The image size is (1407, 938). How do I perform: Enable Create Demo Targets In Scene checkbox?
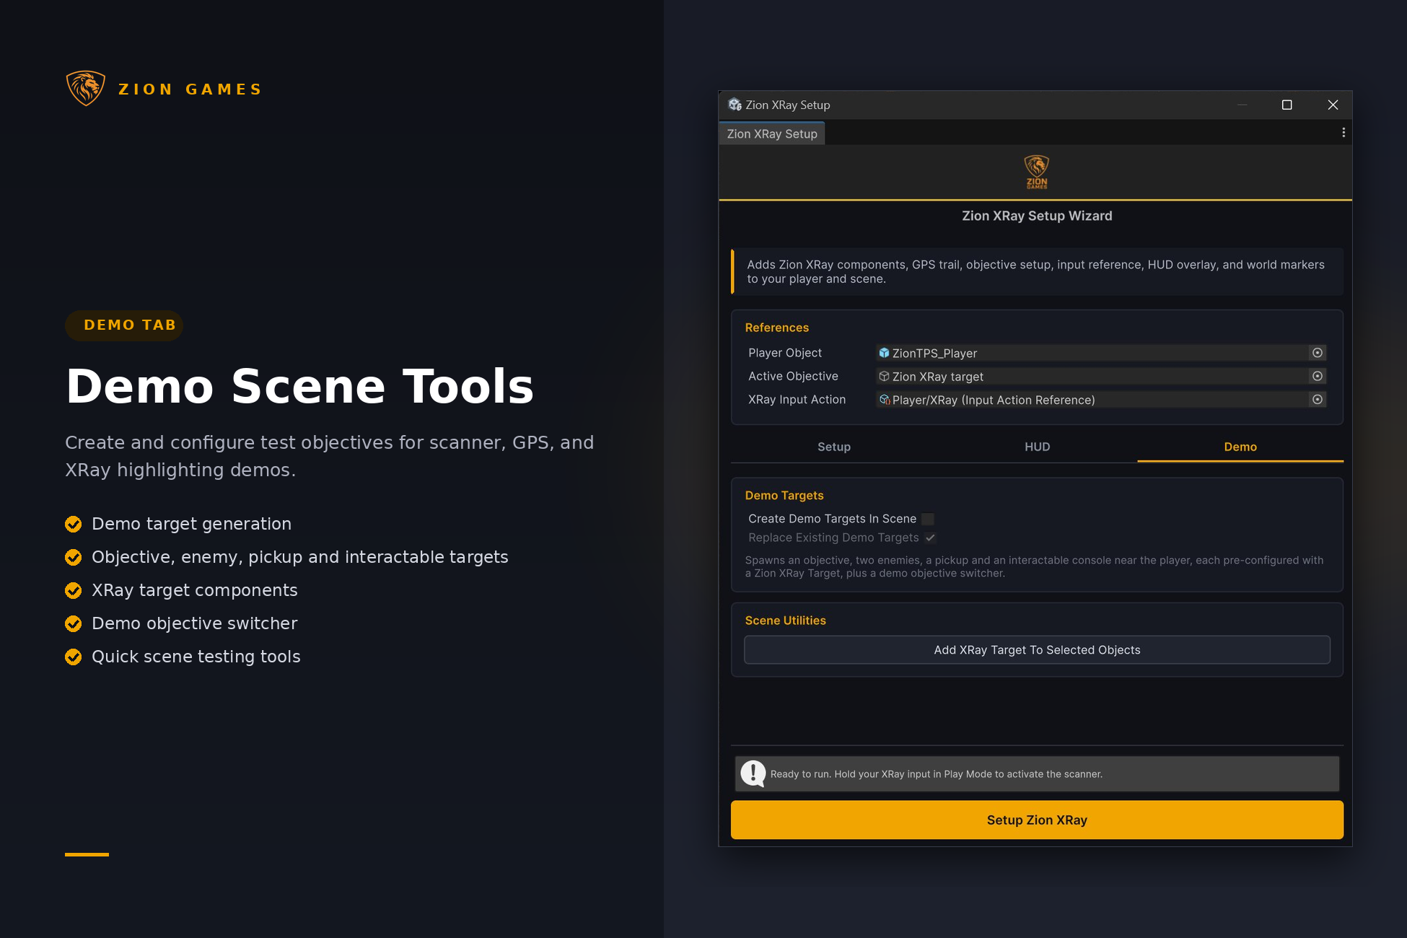tap(928, 519)
